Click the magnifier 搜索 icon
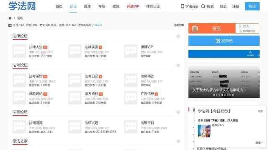The height and width of the screenshot is (150, 268). click(203, 6)
